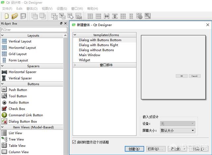Open the 窗体(O) menu
212x155 pixels.
(x=32, y=8)
